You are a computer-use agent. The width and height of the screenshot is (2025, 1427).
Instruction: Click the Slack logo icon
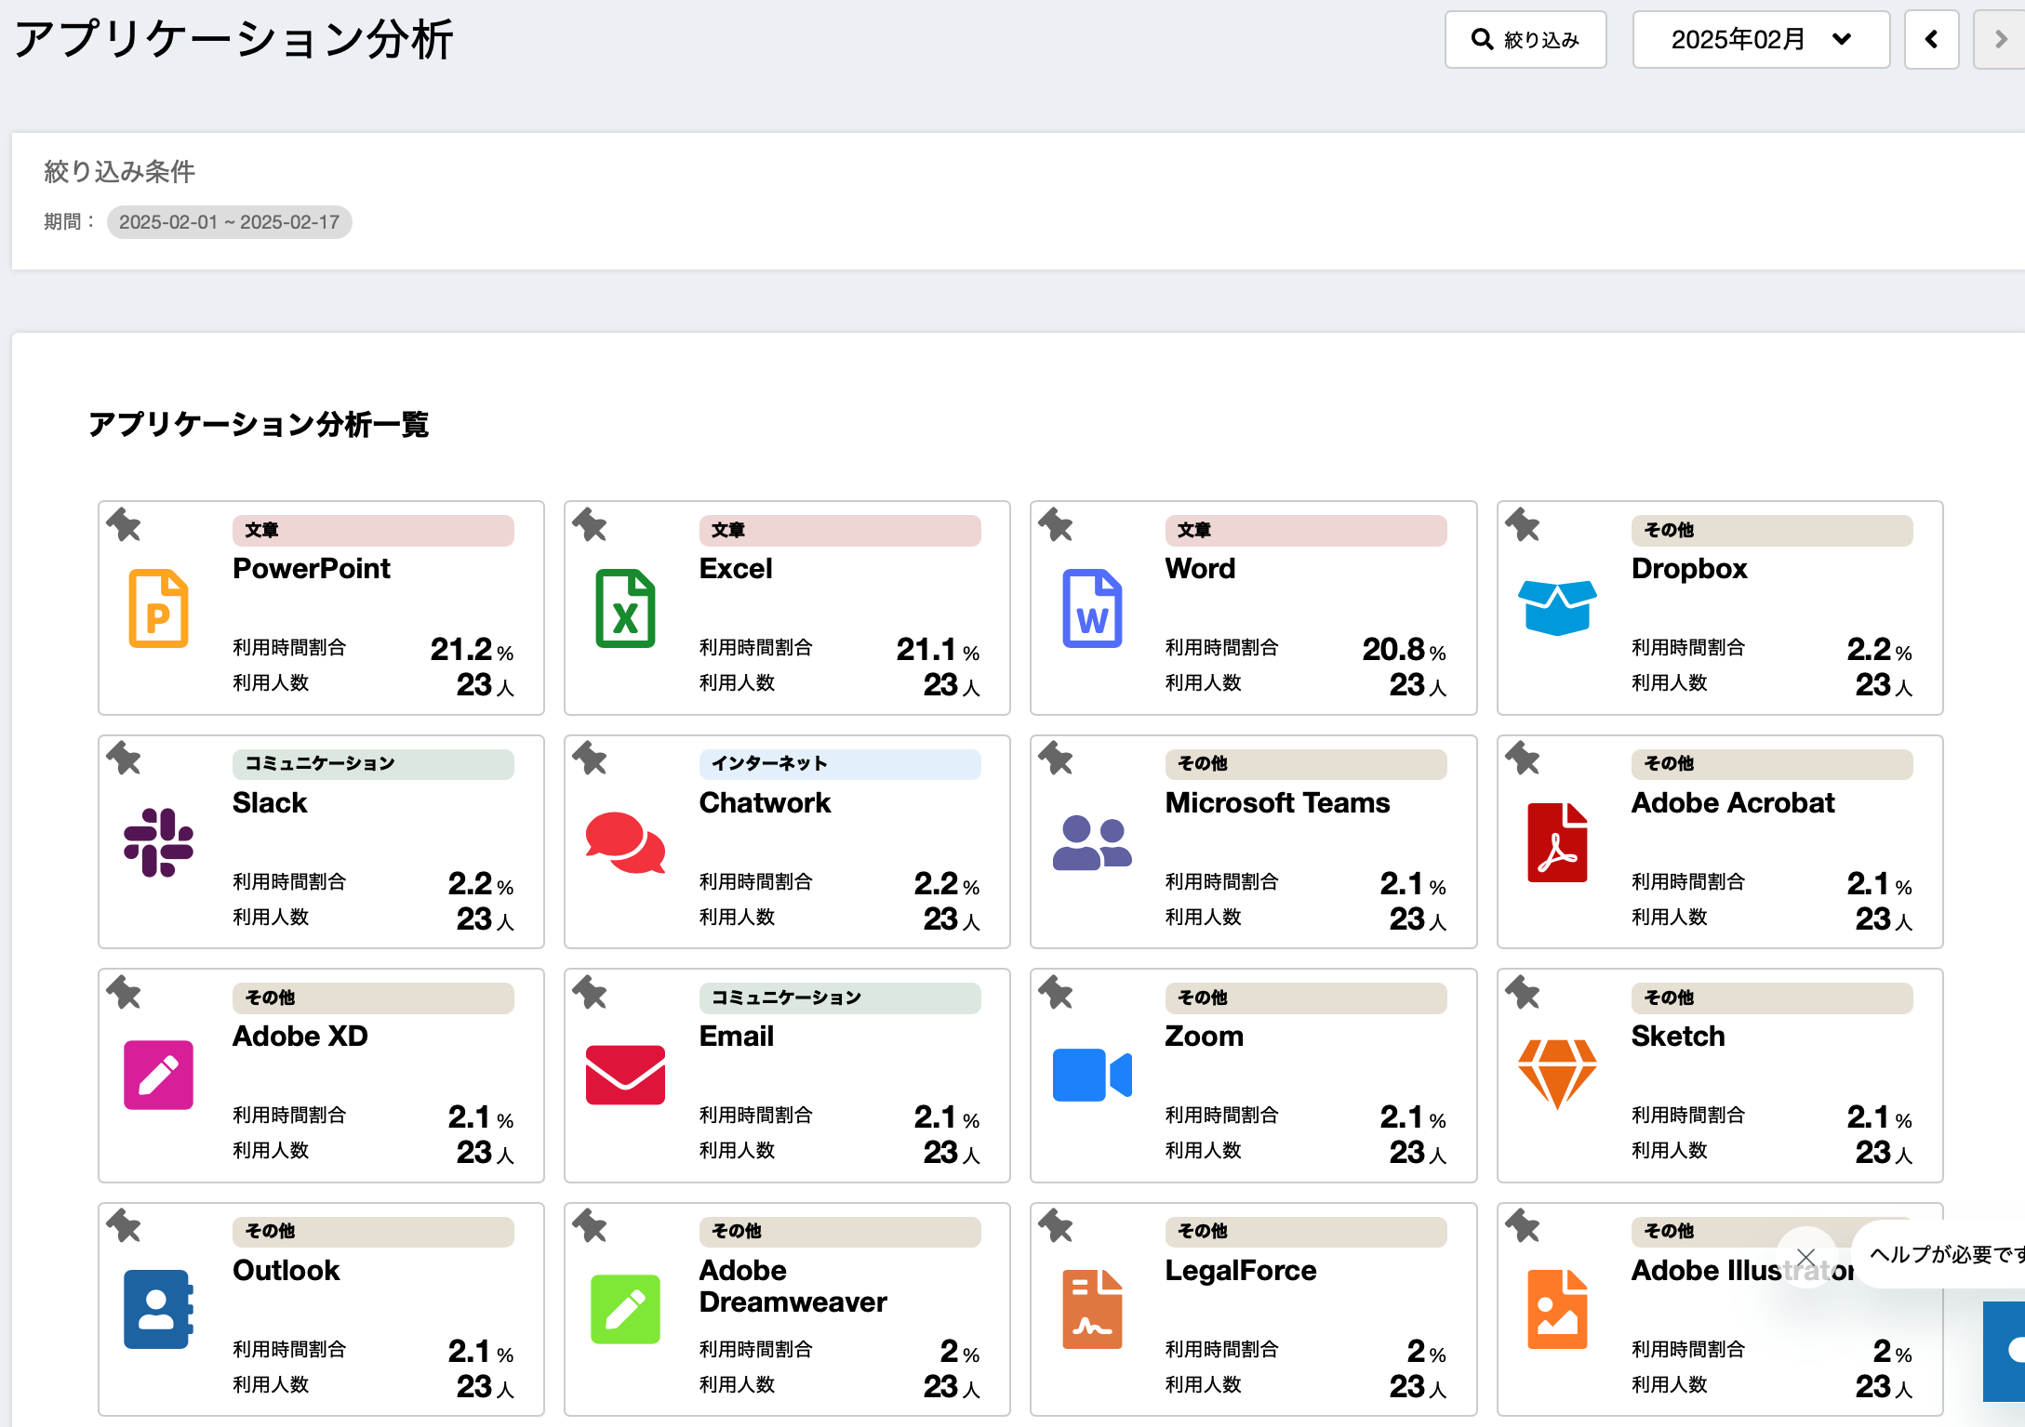click(158, 842)
